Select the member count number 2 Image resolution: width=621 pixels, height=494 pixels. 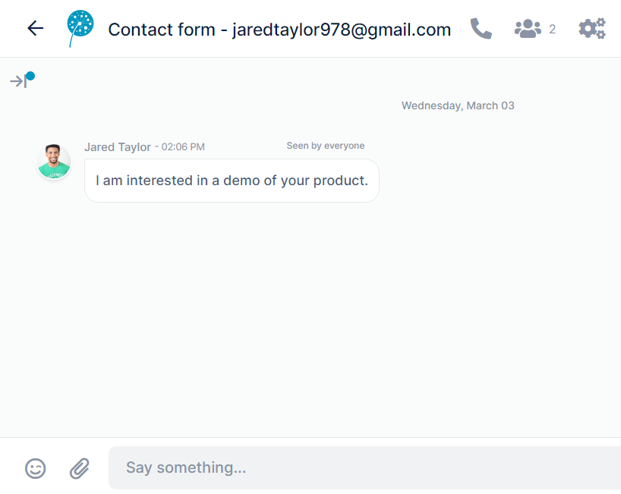(552, 30)
